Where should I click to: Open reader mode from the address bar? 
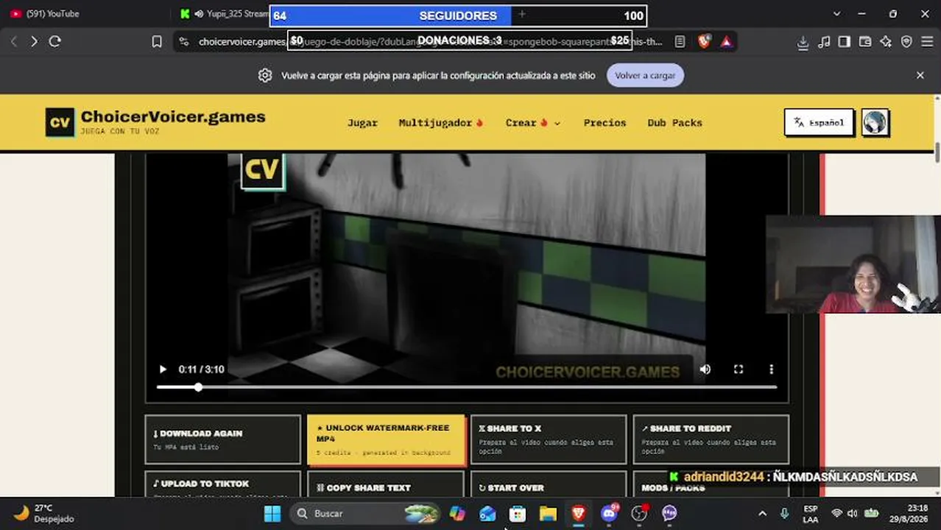[680, 42]
